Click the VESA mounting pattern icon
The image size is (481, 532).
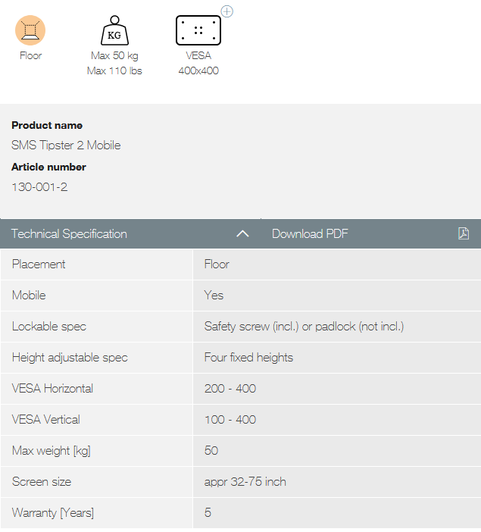198,31
